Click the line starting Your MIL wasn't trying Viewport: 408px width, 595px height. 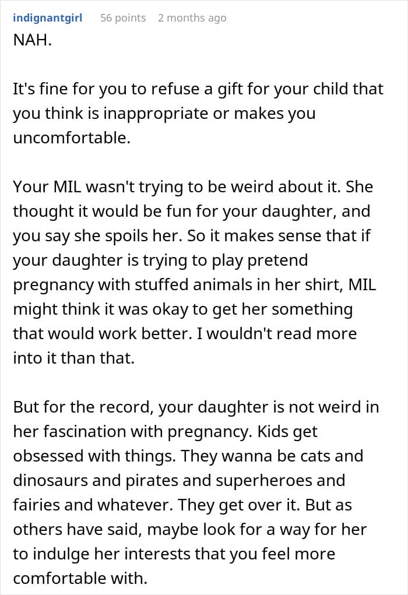point(193,186)
